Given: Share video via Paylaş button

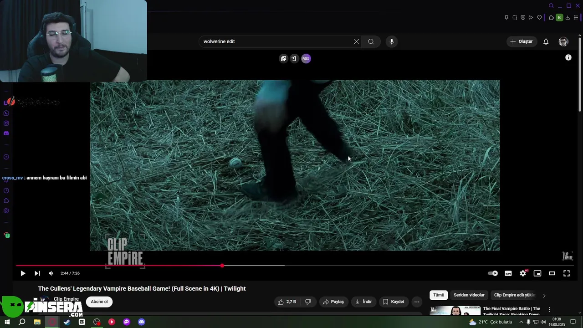Looking at the screenshot, I should (333, 302).
